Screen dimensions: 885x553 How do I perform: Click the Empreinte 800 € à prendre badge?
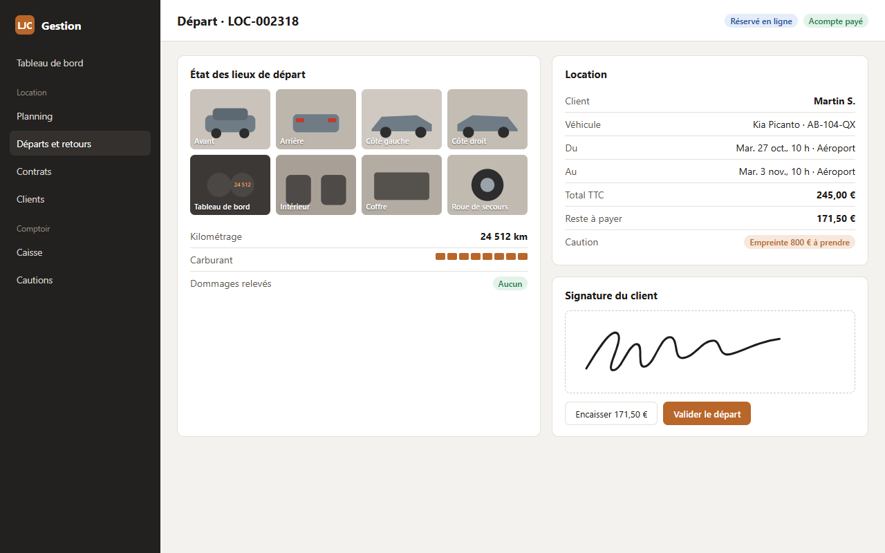point(799,242)
